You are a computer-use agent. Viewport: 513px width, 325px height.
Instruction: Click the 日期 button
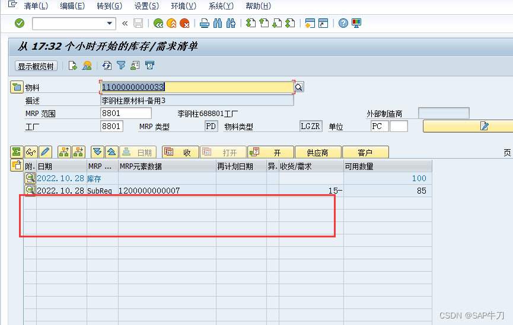click(138, 152)
